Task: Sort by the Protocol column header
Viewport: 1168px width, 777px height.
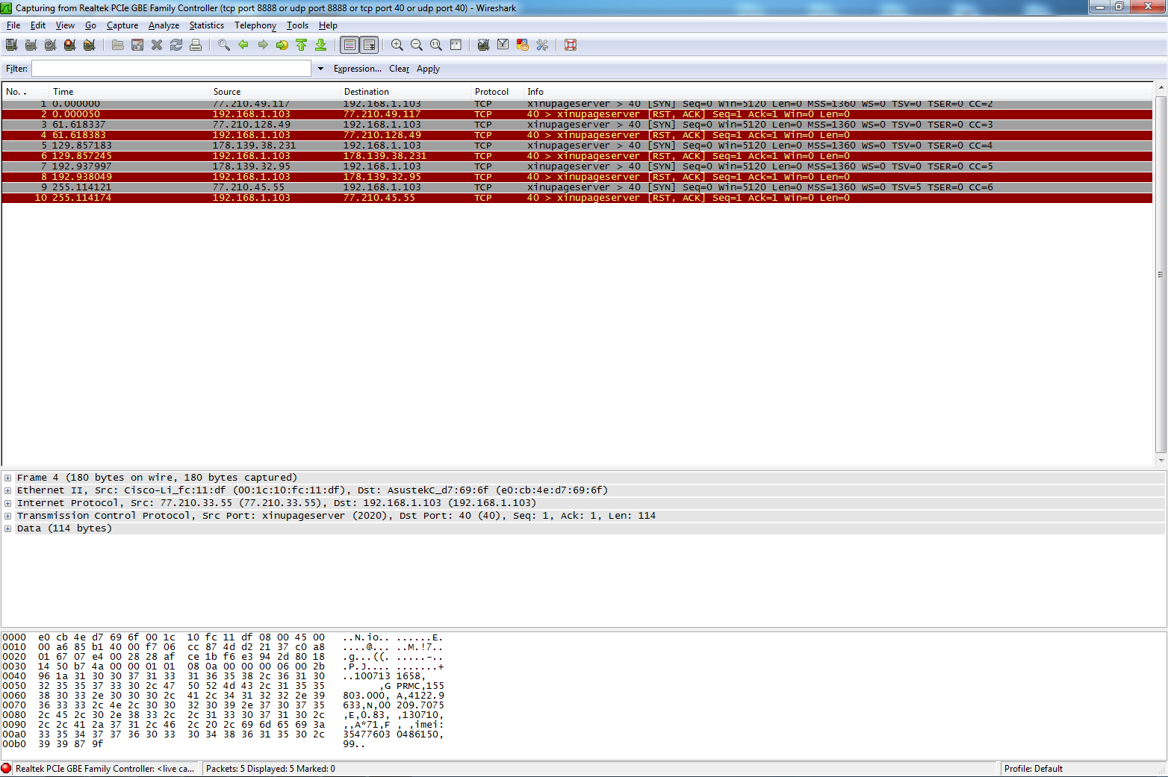Action: [496, 92]
